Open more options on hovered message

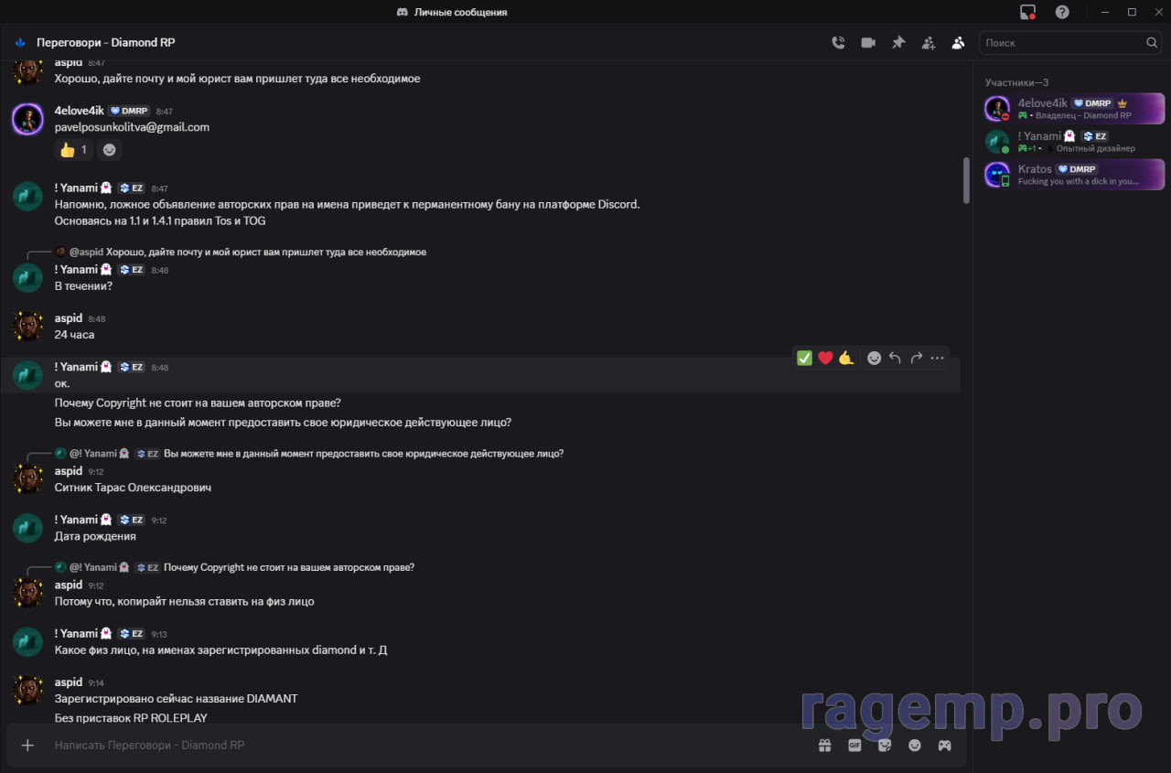point(937,358)
